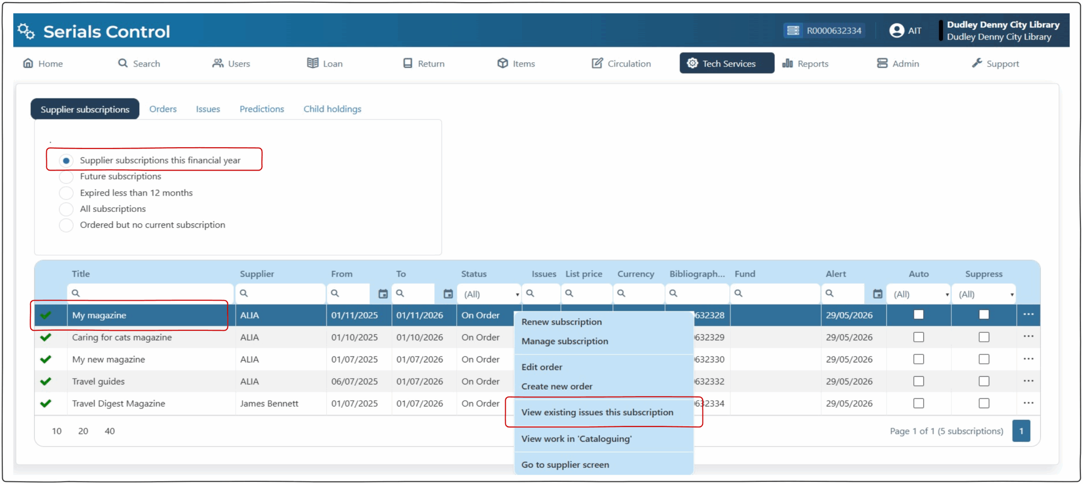
Task: Choose View existing issues this subscription
Action: coord(596,412)
